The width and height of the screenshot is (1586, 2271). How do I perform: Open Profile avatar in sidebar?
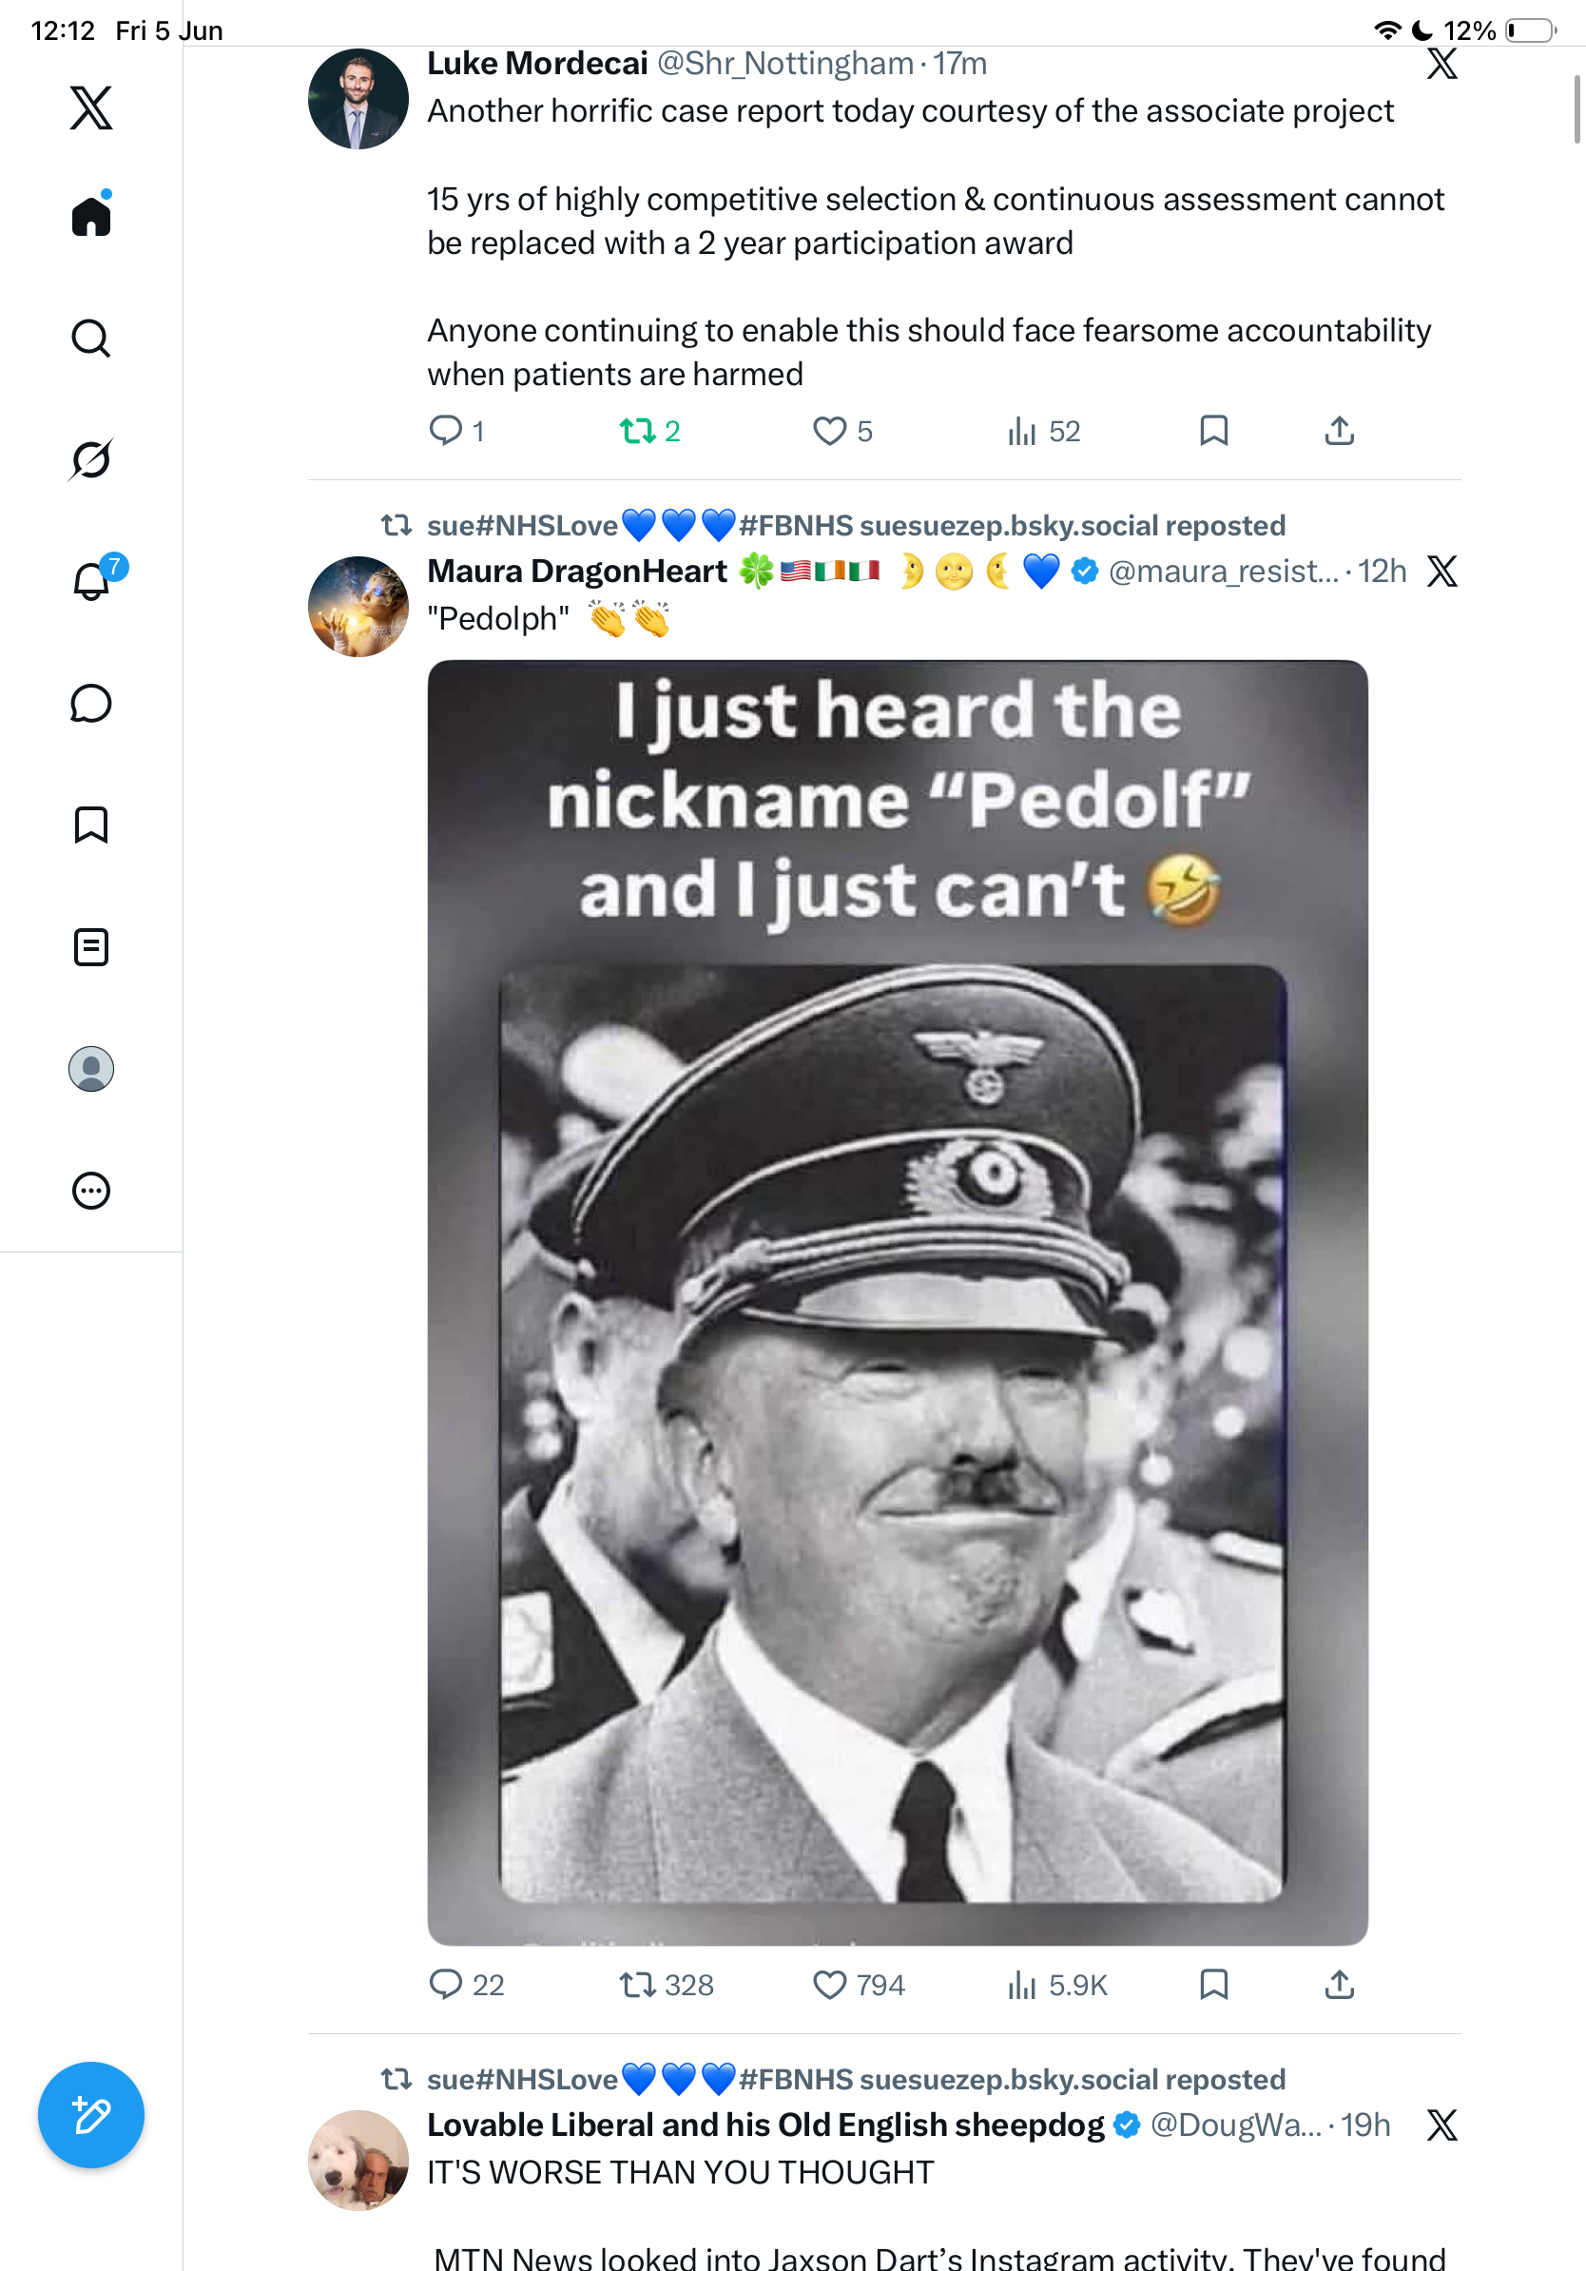pos(91,1069)
